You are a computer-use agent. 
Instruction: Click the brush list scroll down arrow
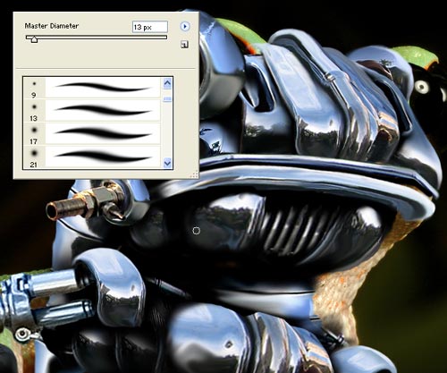click(167, 163)
